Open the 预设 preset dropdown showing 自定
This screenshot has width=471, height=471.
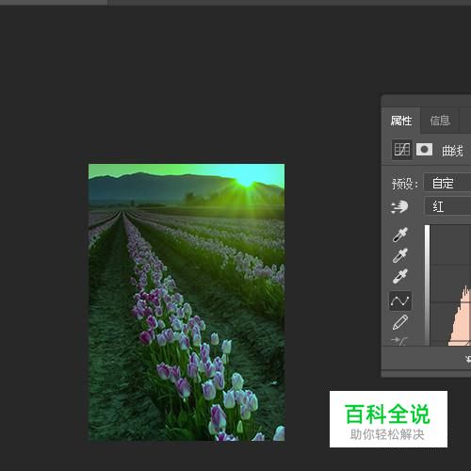447,183
